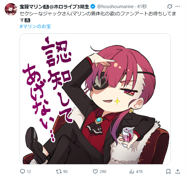Viewport: 186px width, 177px height.
Task: Click the 41秒 timestamp
Action: 142,7
